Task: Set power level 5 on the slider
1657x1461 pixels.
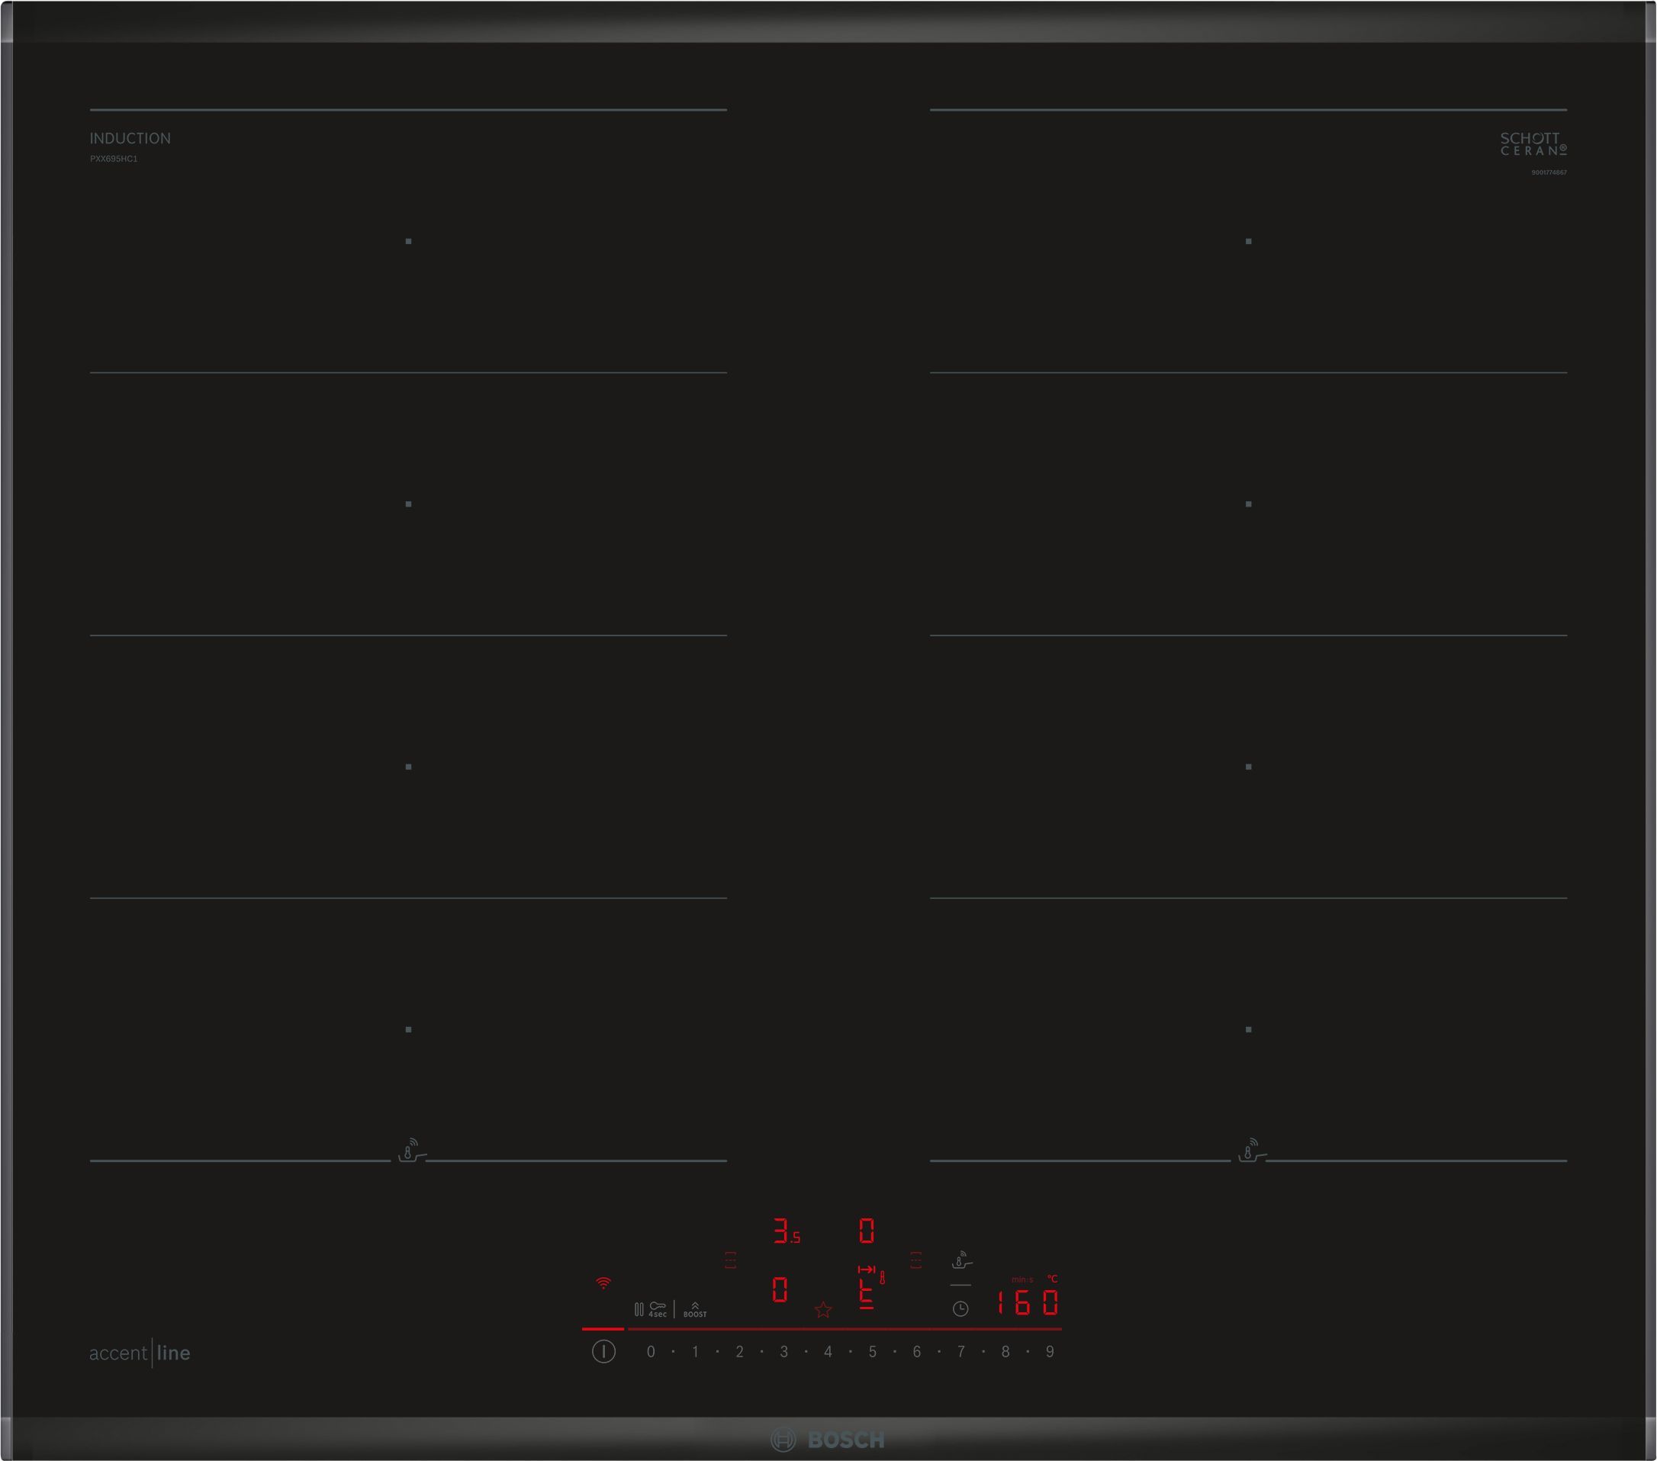Action: [x=872, y=1352]
